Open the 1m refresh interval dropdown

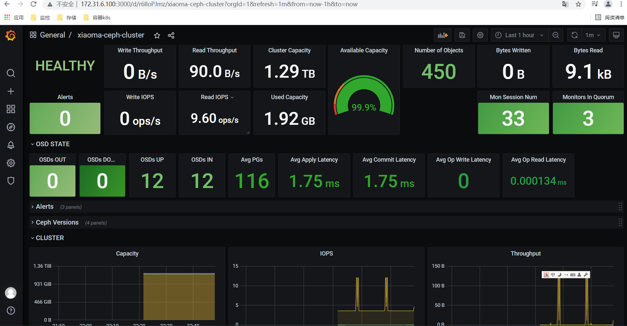[x=593, y=35]
